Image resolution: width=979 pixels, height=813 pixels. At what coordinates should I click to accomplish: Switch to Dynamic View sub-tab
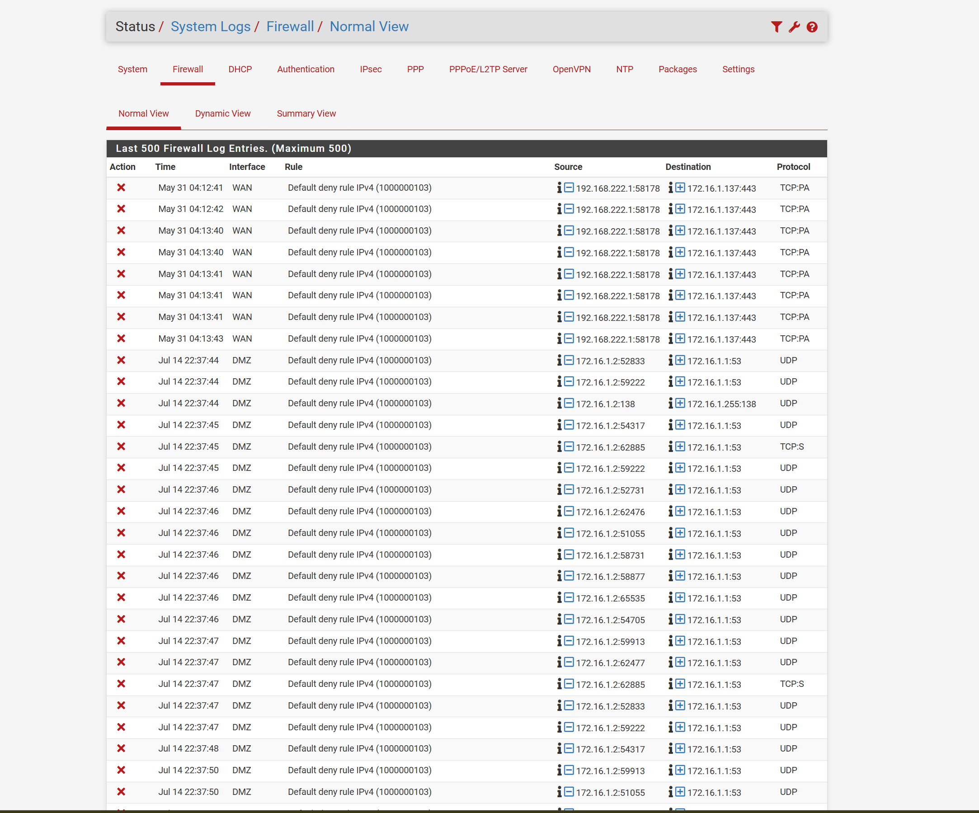click(223, 113)
